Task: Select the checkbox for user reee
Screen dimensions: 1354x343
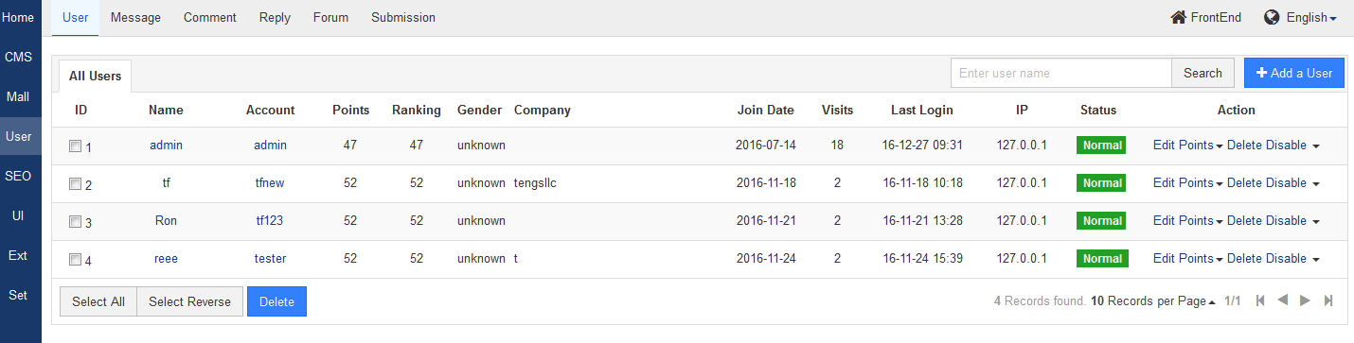Action: pos(75,260)
